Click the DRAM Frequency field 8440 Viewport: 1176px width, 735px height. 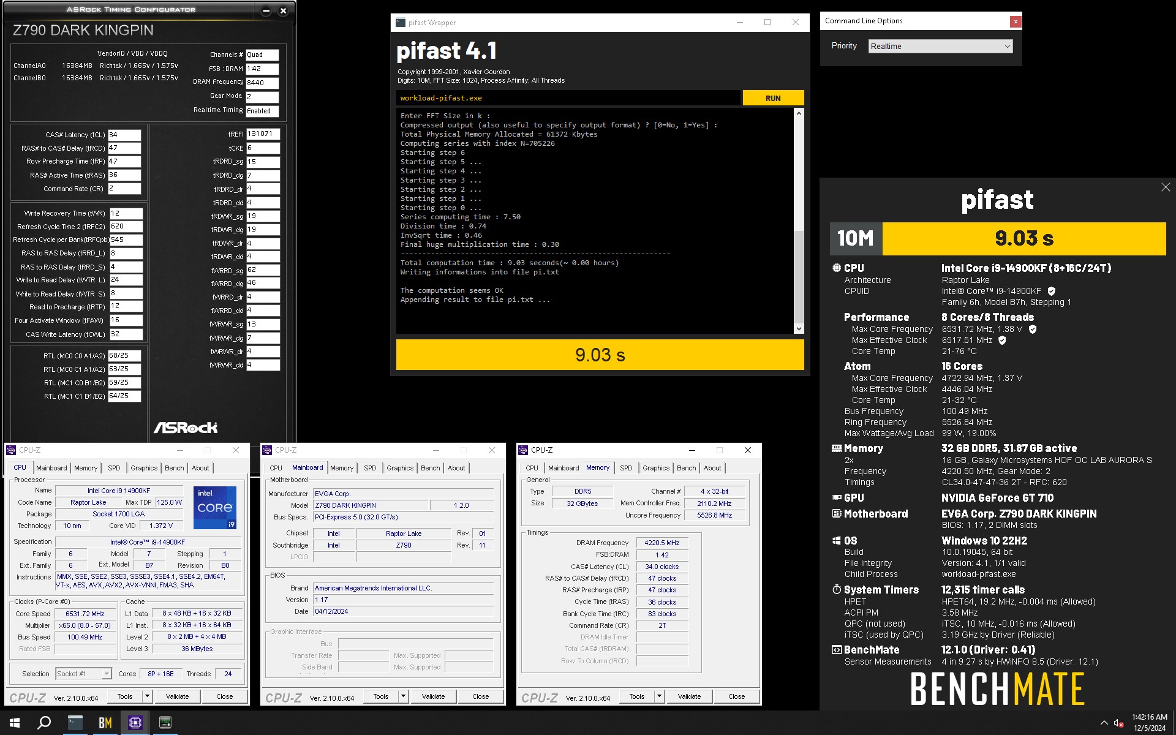262,83
